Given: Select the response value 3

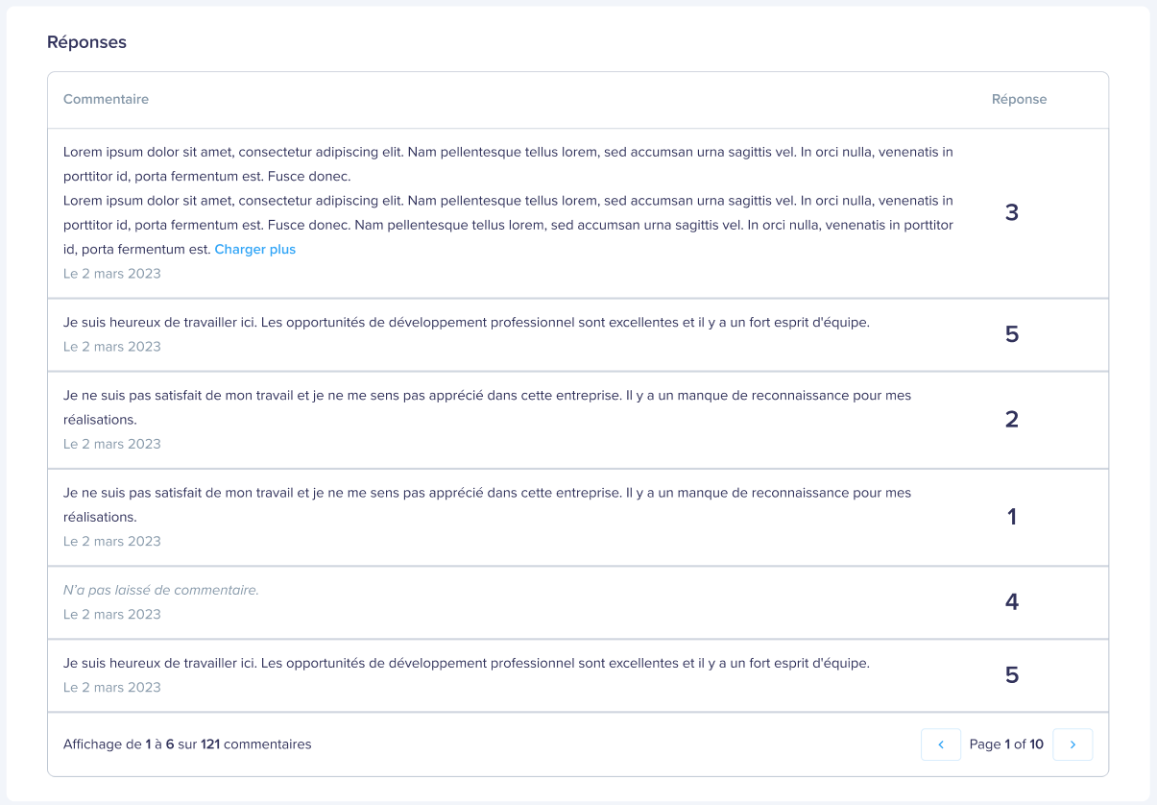Looking at the screenshot, I should click(x=1011, y=212).
